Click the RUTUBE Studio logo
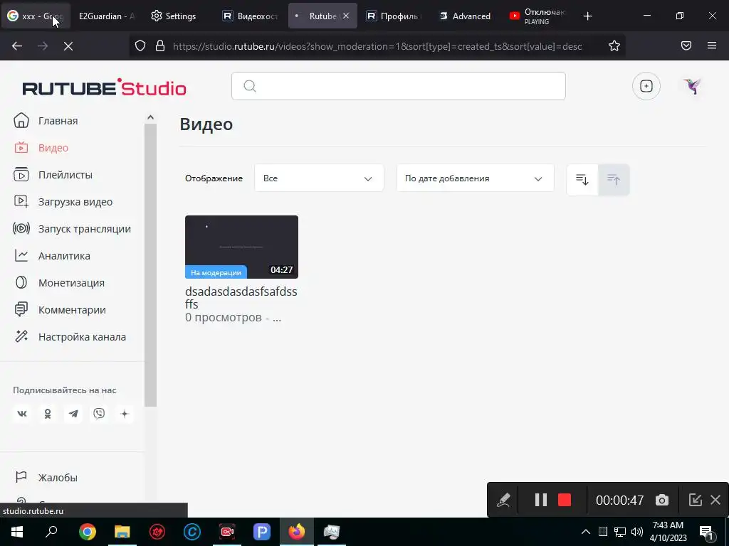 104,87
